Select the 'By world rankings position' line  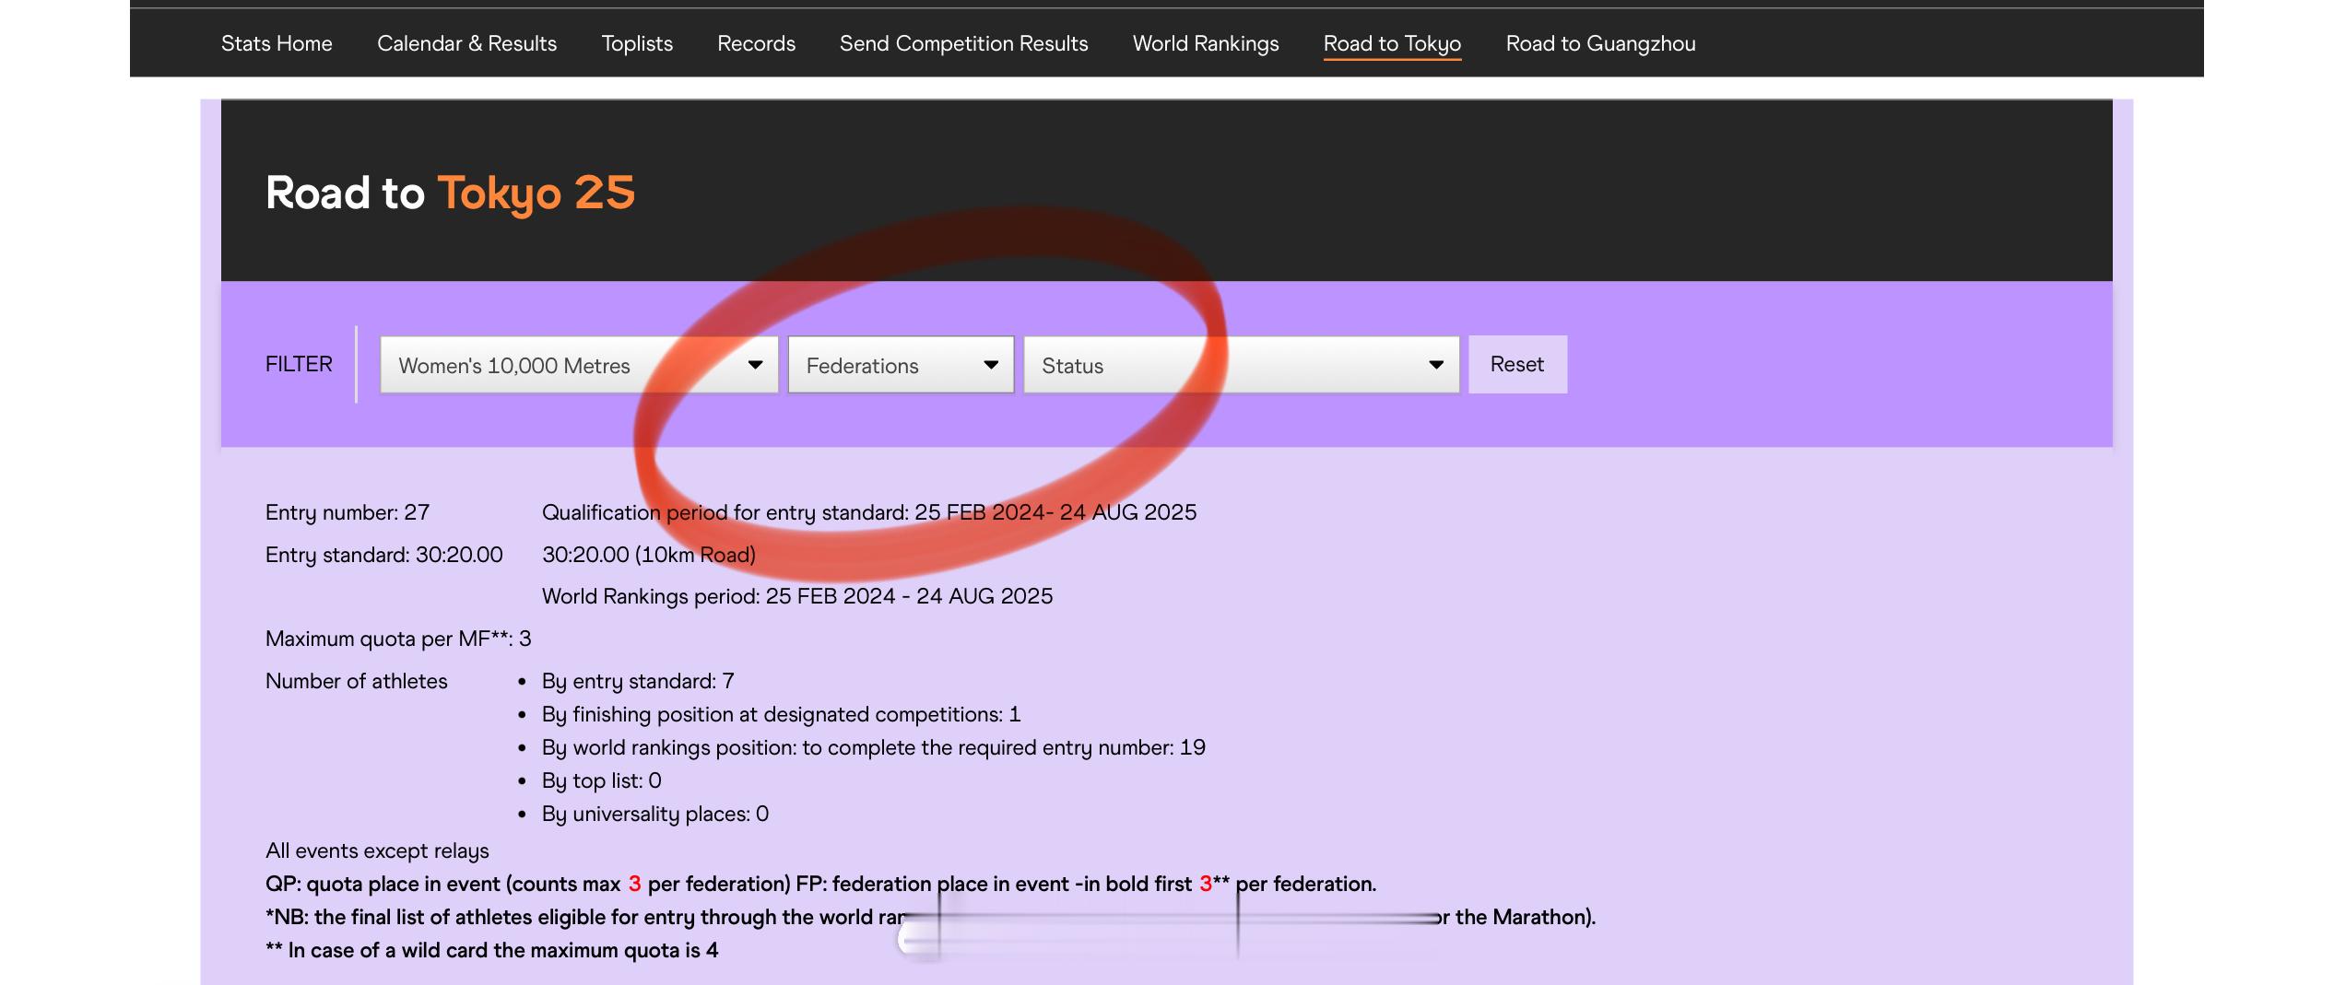click(x=874, y=747)
